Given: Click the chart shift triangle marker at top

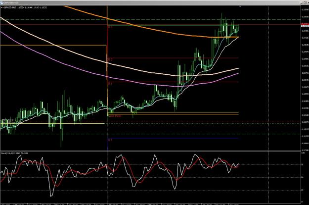Looking at the screenshot, I should (240, 6).
